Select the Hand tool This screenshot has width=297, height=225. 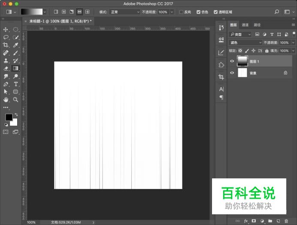[x=6, y=99]
